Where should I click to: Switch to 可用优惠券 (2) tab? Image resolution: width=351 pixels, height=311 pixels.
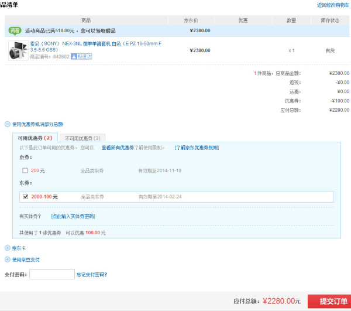(35, 138)
